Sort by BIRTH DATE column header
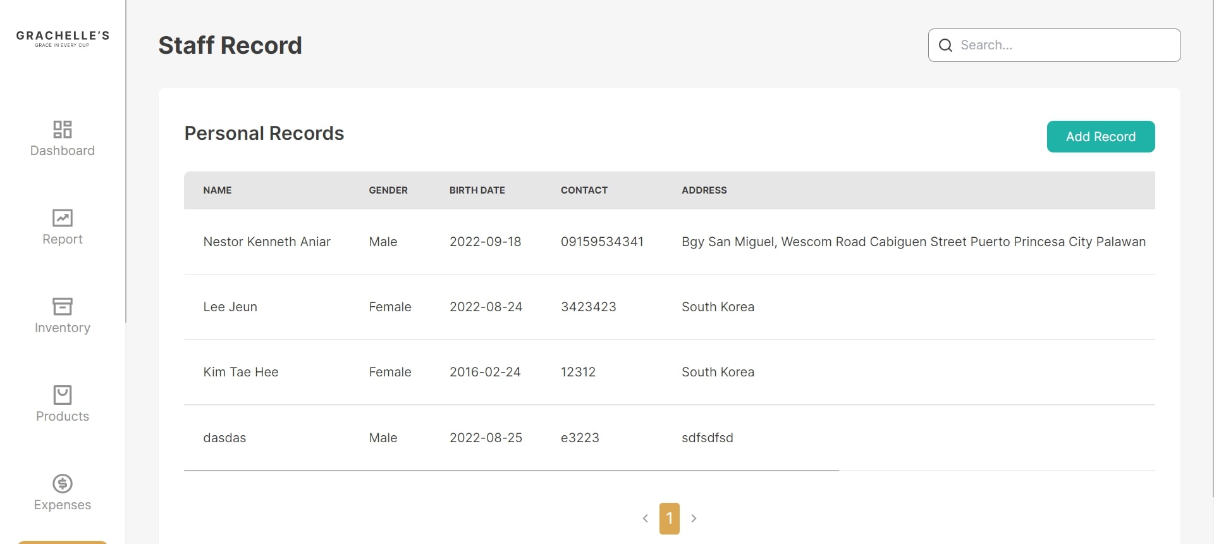Image resolution: width=1214 pixels, height=544 pixels. [477, 190]
